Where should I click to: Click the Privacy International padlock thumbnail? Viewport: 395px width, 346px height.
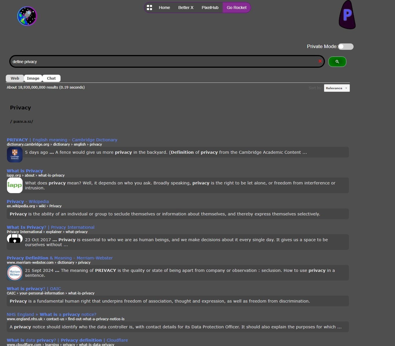tap(15, 239)
